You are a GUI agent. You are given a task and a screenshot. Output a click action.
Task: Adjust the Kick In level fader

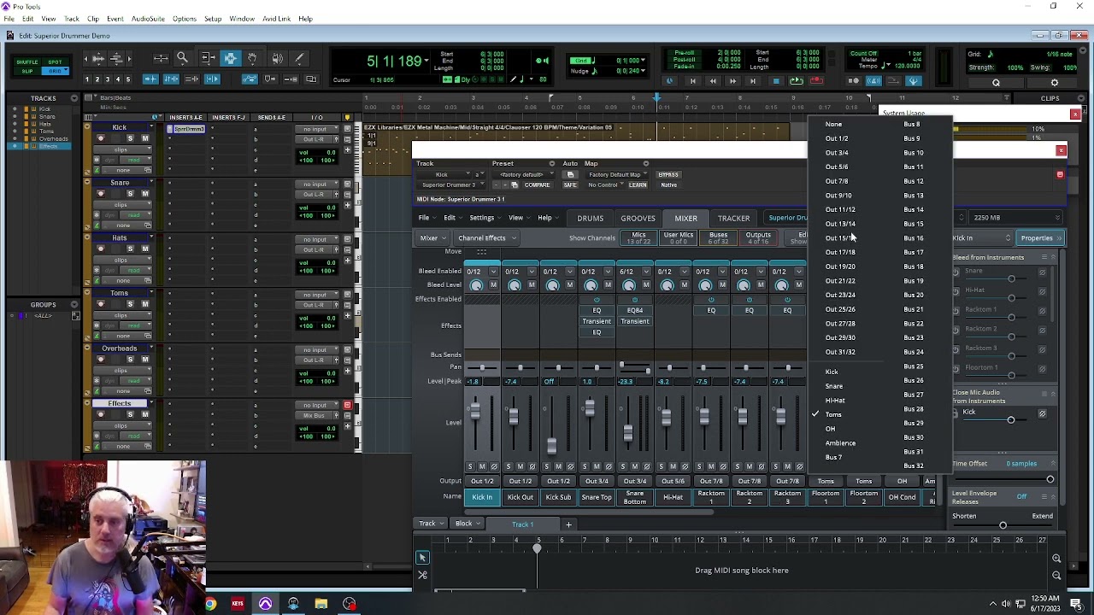coord(474,412)
